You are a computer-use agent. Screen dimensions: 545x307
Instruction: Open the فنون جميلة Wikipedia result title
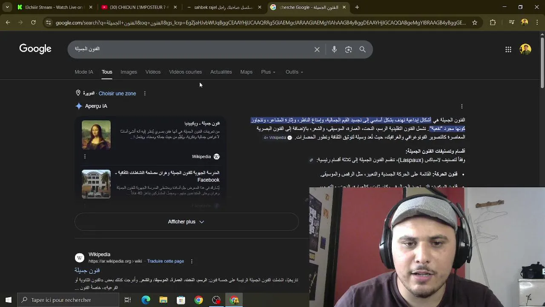click(x=87, y=271)
